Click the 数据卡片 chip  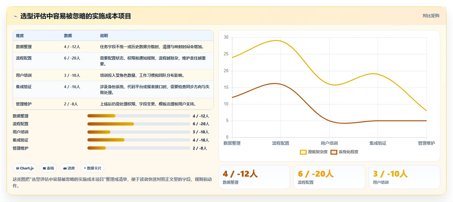tap(93, 168)
